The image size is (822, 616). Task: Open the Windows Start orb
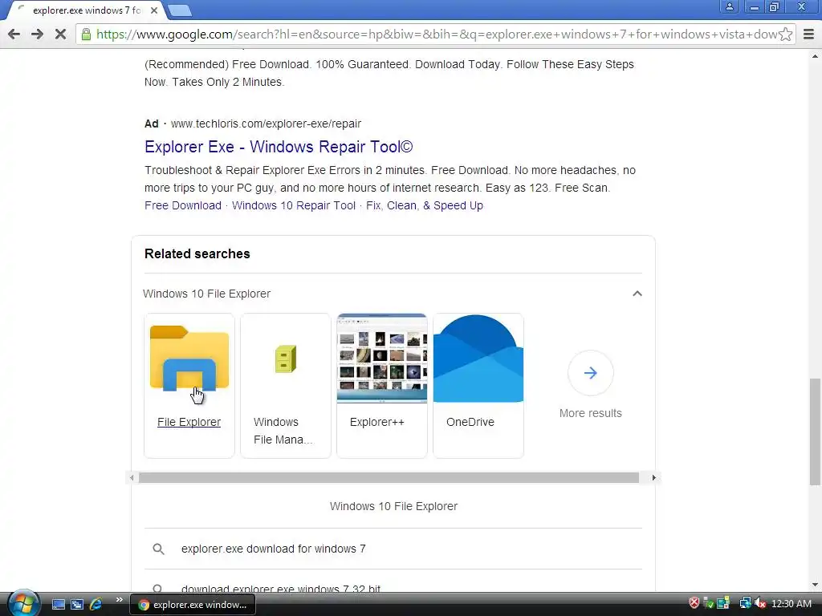tap(24, 603)
